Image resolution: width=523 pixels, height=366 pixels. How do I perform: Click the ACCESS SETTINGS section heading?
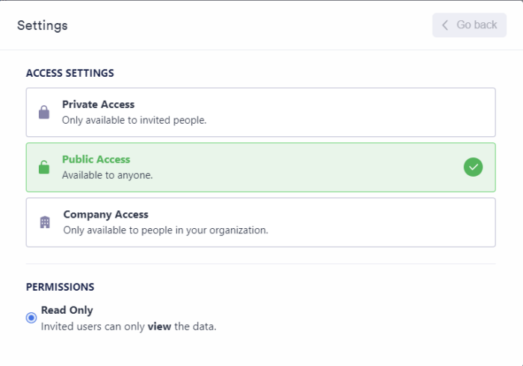click(x=69, y=73)
